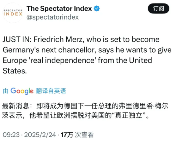Tap the 订阅 subscribe button
The width and height of the screenshot is (176, 144).
click(x=159, y=9)
